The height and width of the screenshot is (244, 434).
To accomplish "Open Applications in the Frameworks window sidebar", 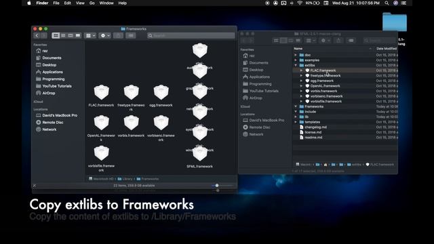I will 50,72.
